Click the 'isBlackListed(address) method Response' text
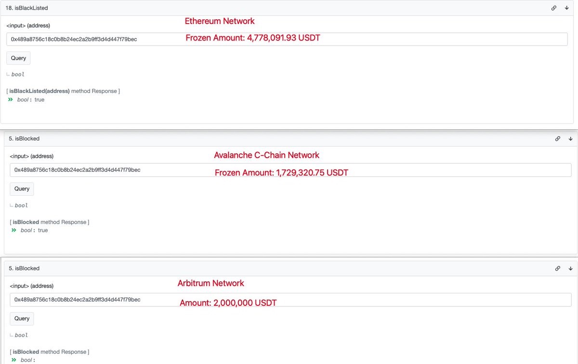The width and height of the screenshot is (578, 364). click(63, 91)
